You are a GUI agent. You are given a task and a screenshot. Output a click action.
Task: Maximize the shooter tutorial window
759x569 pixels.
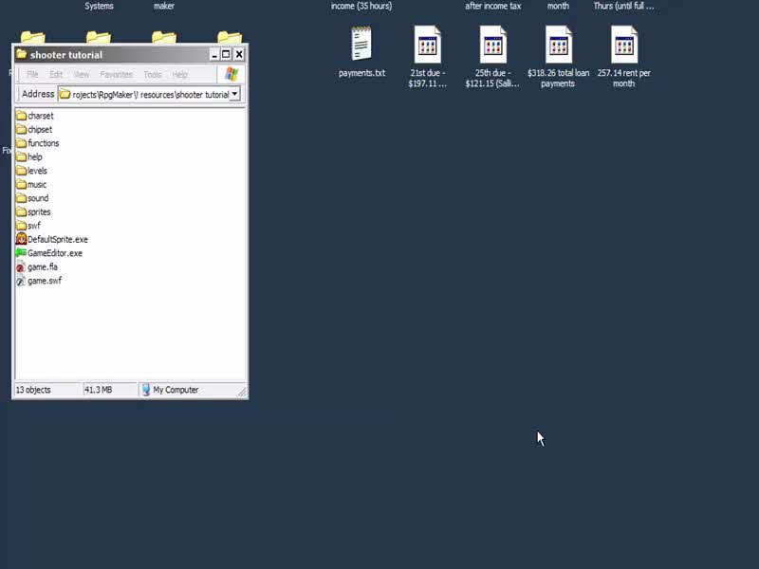227,54
